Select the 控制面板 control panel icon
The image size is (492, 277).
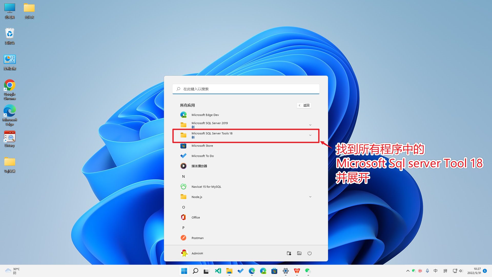coord(10,62)
